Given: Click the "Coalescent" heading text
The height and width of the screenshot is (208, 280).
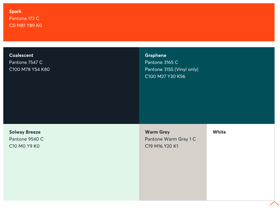Looking at the screenshot, I should pyautogui.click(x=21, y=55).
